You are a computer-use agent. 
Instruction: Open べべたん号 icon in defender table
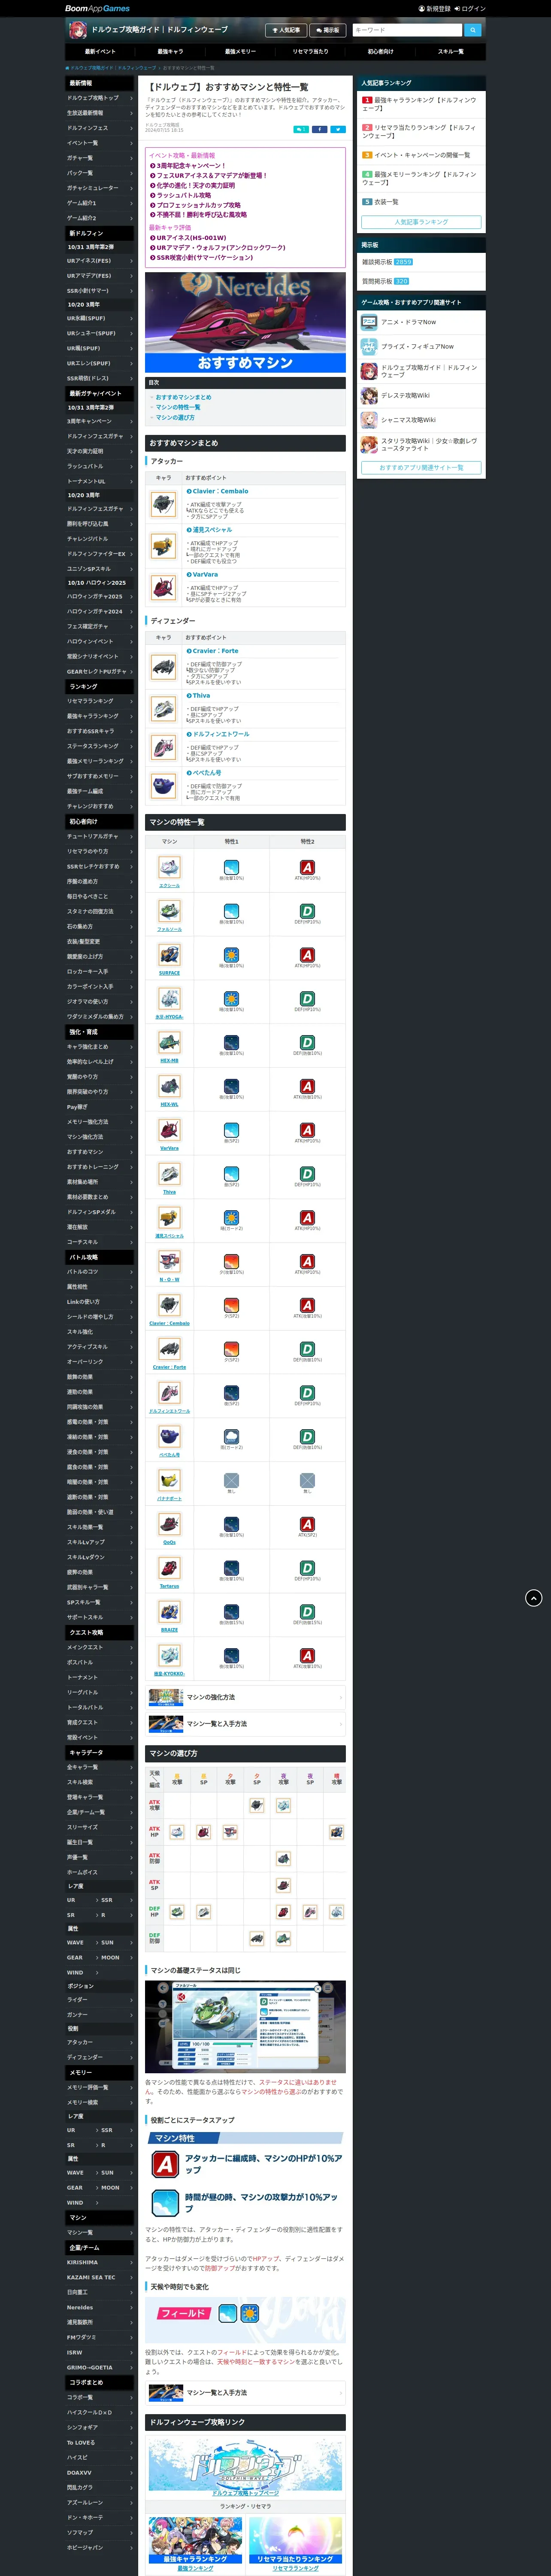point(164,786)
